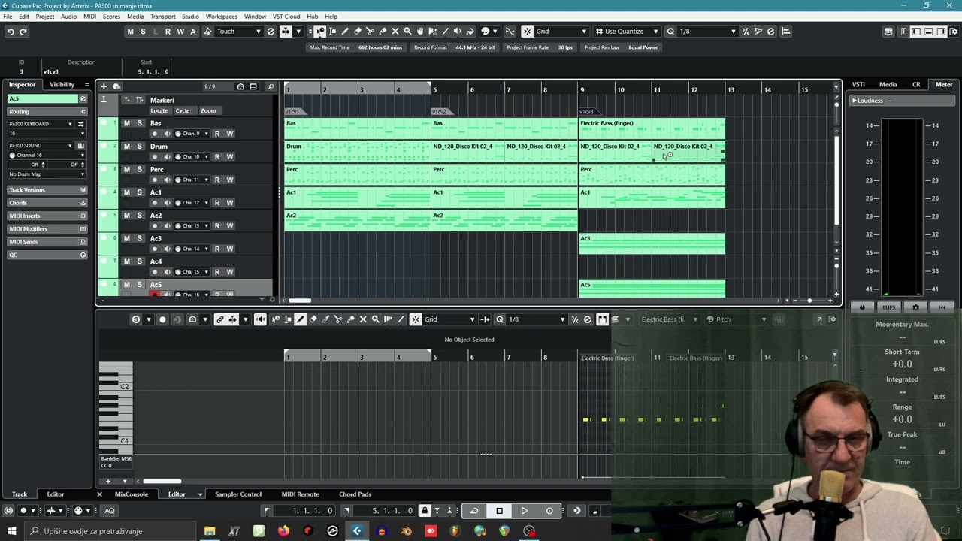Select the Erase tool in the key editor toolbar
The height and width of the screenshot is (541, 962).
click(313, 319)
